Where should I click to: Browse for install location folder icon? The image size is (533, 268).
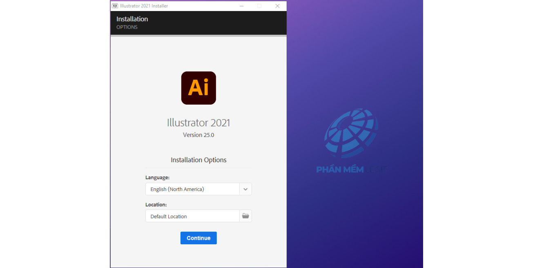coord(245,216)
